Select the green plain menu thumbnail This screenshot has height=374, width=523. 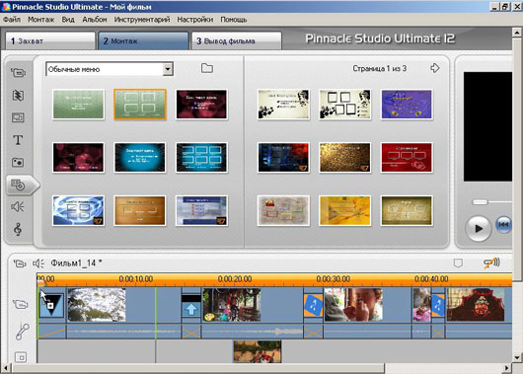point(78,105)
